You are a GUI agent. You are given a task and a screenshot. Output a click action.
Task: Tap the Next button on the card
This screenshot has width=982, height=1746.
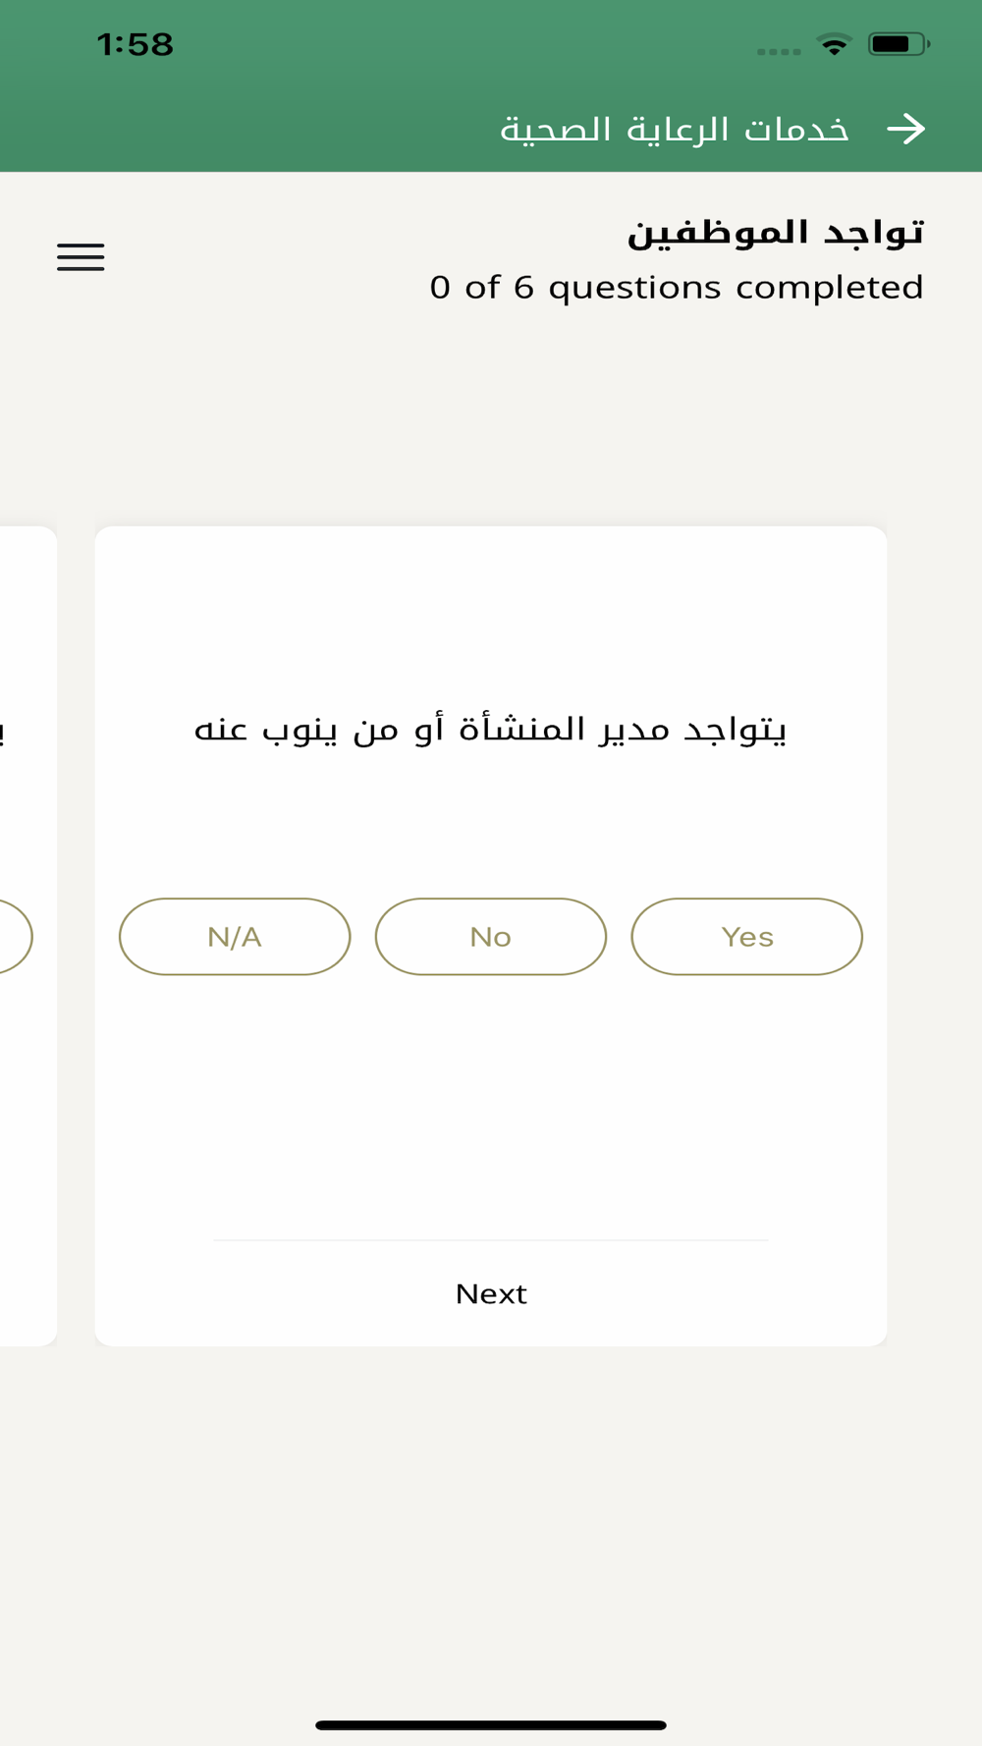[x=491, y=1293]
